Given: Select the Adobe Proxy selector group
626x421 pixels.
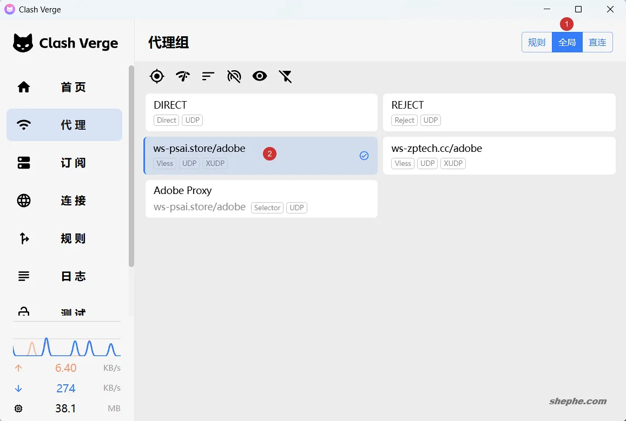Looking at the screenshot, I should pos(261,199).
